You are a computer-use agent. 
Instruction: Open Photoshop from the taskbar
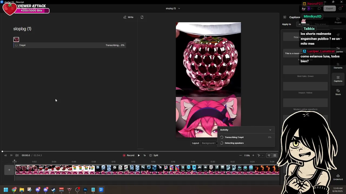[x=85, y=190]
